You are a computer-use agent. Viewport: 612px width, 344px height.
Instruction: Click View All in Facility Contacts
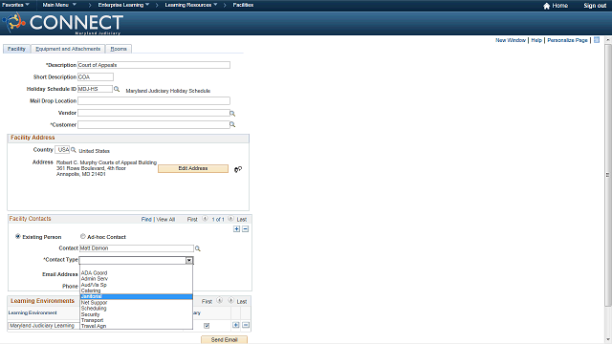165,219
